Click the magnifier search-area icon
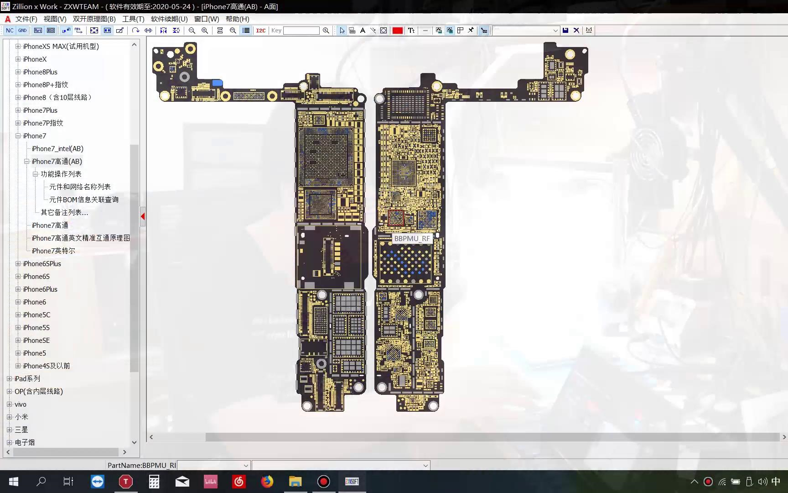Image resolution: width=788 pixels, height=493 pixels. click(233, 31)
